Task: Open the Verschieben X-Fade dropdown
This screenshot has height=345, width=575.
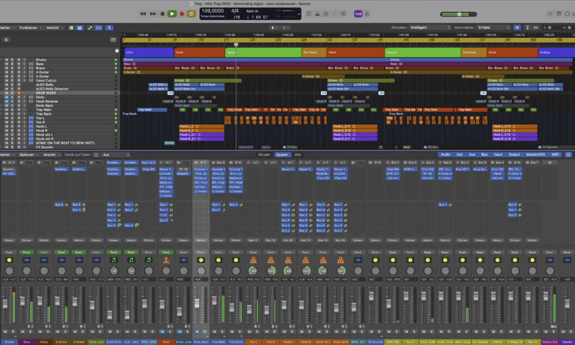Action: (x=494, y=28)
